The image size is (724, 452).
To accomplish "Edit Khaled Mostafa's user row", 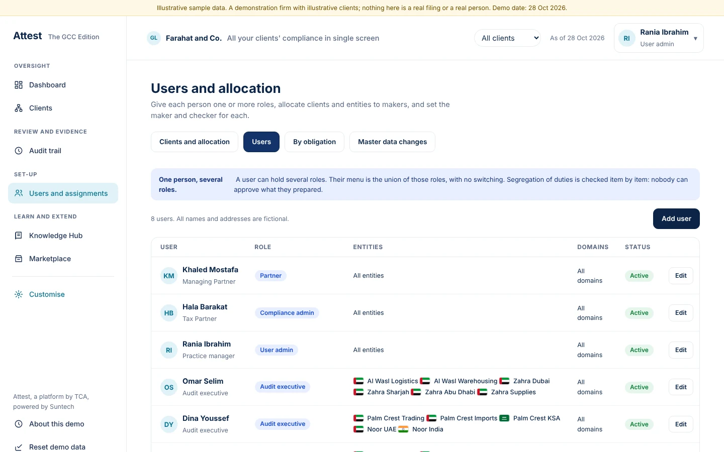I will 681,276.
